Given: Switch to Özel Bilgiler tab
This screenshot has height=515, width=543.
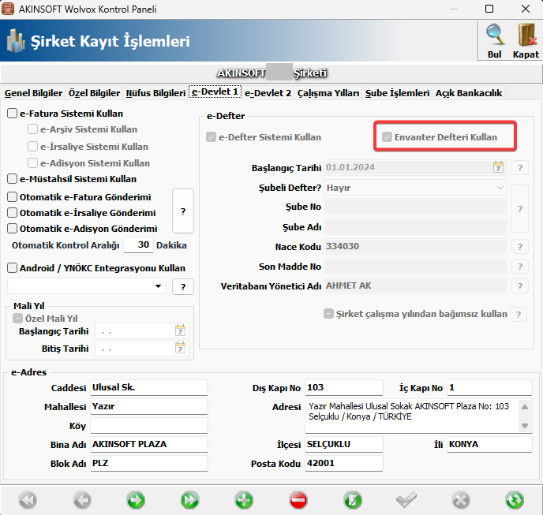Looking at the screenshot, I should coord(94,93).
